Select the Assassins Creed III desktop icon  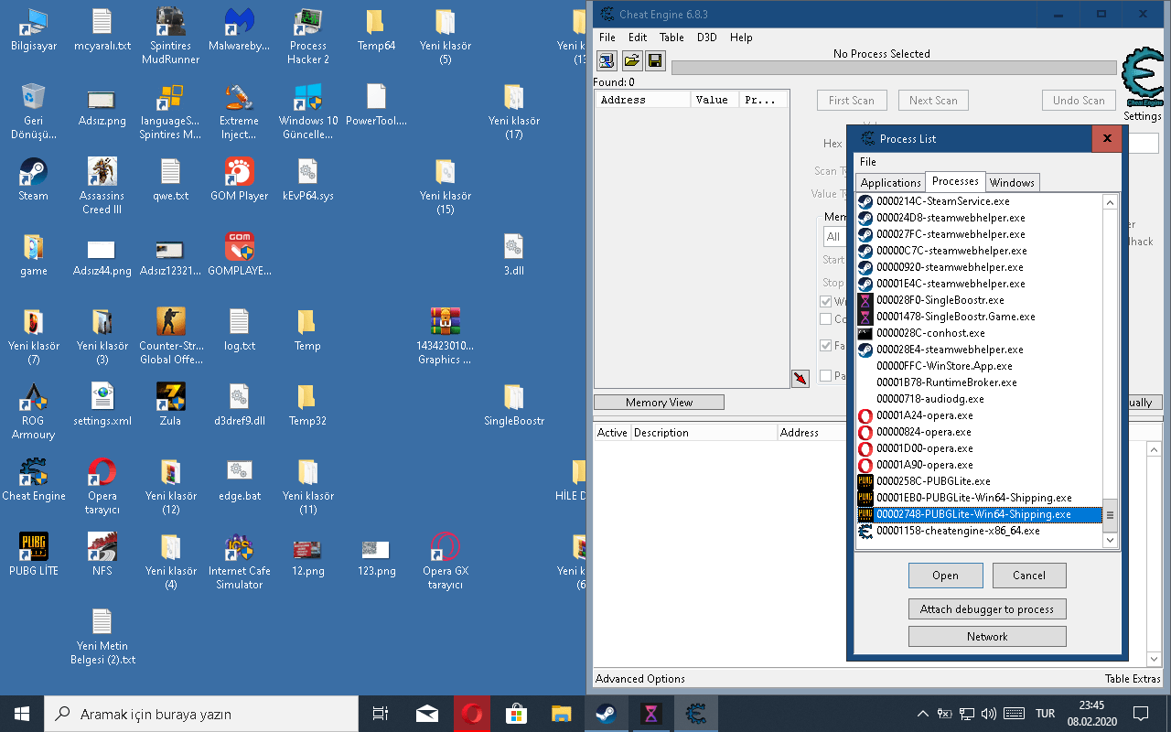pos(102,186)
